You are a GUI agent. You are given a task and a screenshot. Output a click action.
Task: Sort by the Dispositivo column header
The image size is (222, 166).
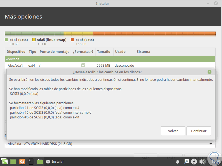pyautogui.click(x=16, y=52)
